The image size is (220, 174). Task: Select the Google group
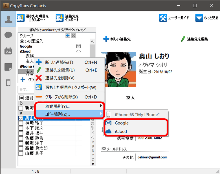[26, 46]
